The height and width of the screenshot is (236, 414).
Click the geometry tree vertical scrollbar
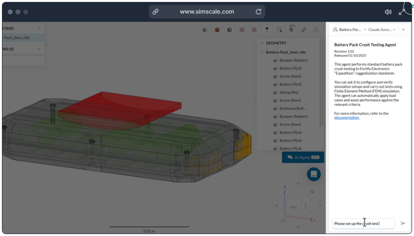pos(321,83)
